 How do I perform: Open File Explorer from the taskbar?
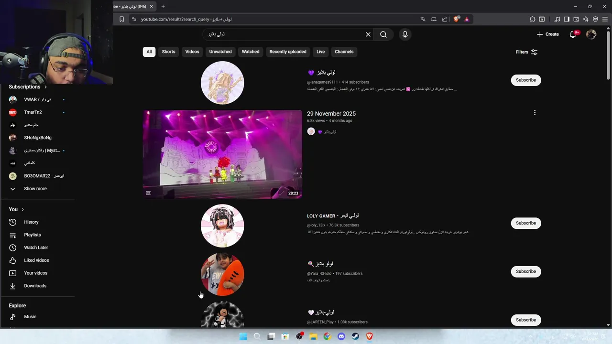tap(313, 336)
